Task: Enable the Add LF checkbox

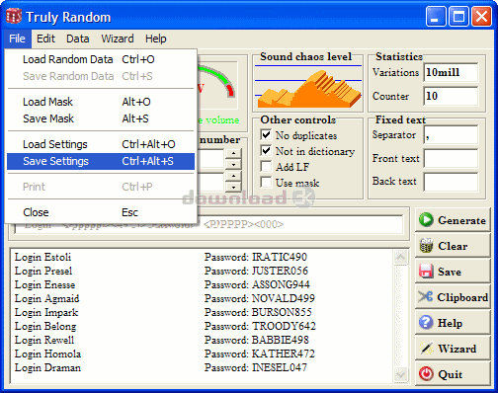Action: click(266, 167)
